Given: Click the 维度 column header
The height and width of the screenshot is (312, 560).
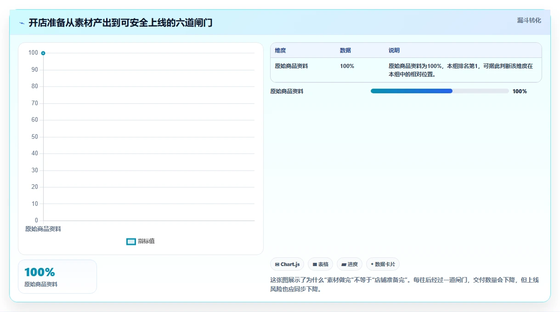Looking at the screenshot, I should pos(280,51).
